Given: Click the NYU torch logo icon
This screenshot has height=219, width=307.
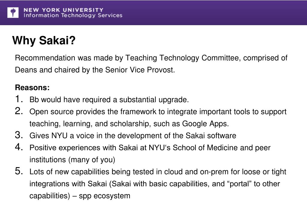Looking at the screenshot, I should pyautogui.click(x=13, y=13).
